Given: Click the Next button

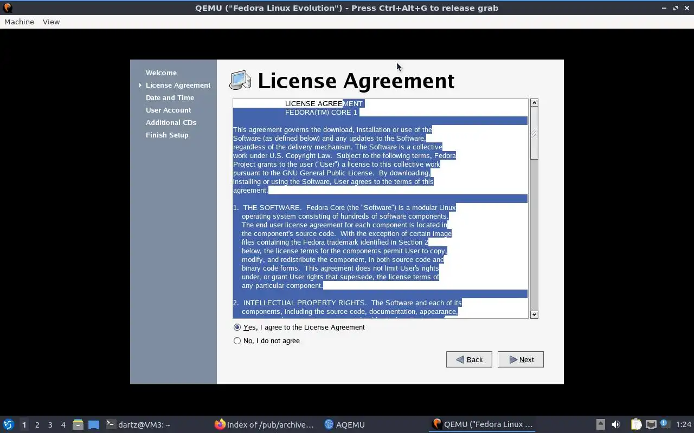Looking at the screenshot, I should point(520,359).
